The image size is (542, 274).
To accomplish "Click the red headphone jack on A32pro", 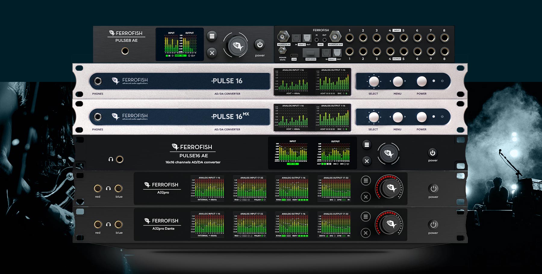I will [98, 188].
